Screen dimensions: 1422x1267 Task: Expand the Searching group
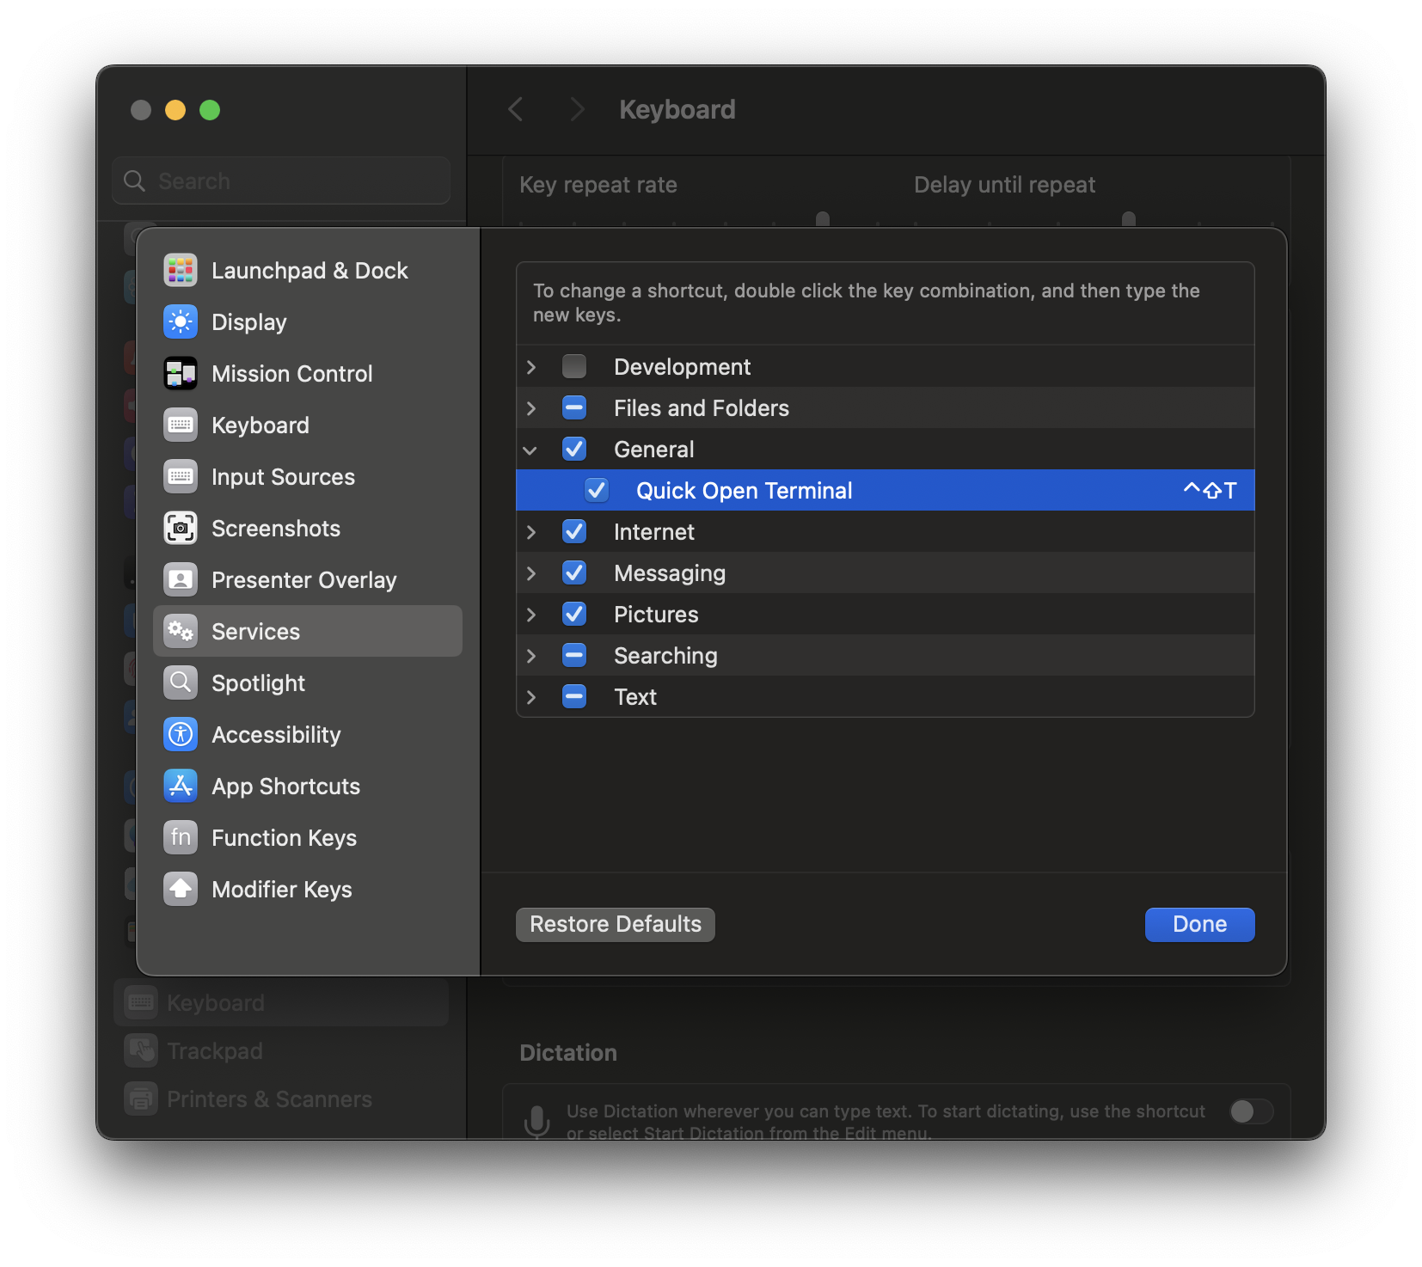[531, 656]
